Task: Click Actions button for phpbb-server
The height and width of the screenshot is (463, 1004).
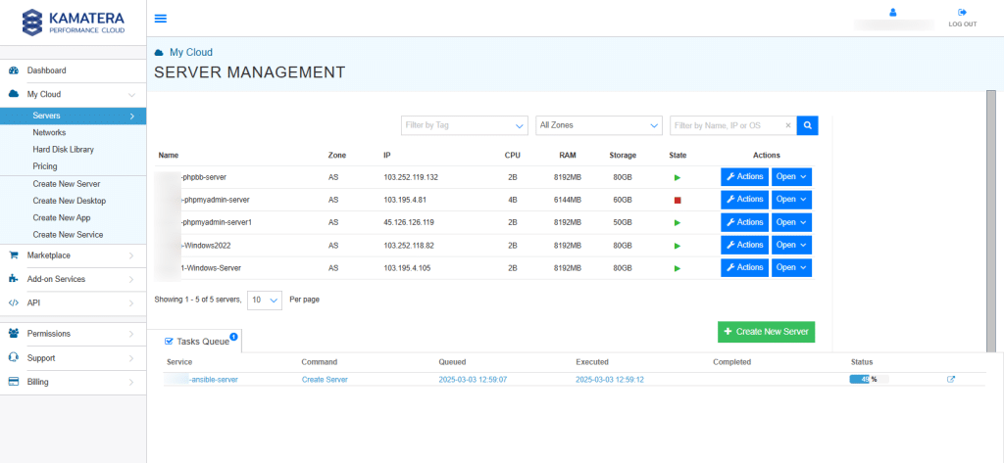Action: click(745, 176)
